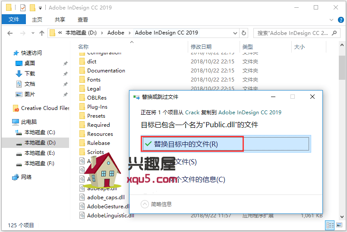The height and width of the screenshot is (232, 347).
Task: Refresh the current folder
Action: (x=244, y=33)
